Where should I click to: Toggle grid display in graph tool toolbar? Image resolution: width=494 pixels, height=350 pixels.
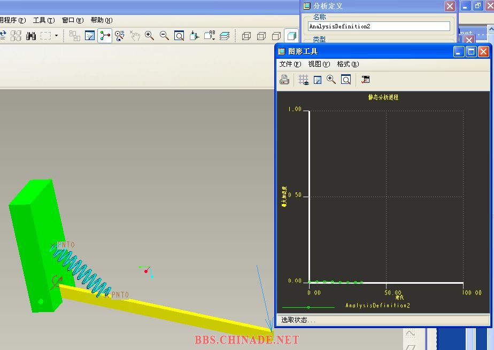(x=304, y=80)
